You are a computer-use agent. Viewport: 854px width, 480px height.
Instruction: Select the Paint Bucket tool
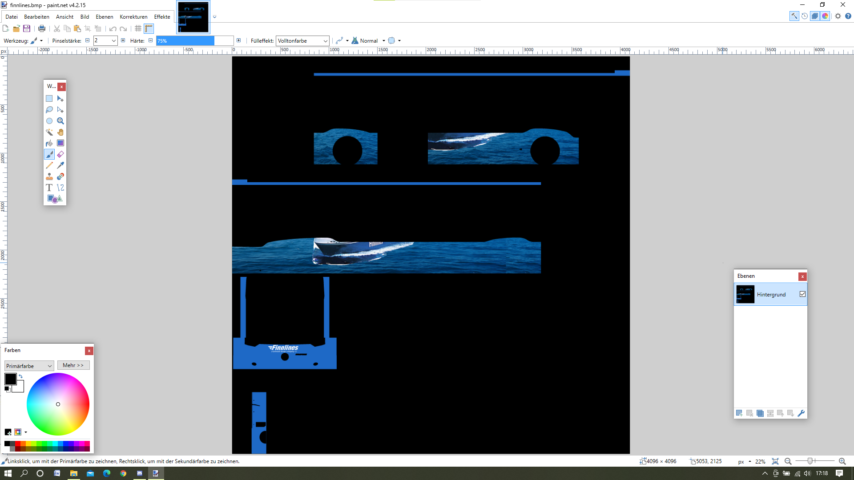click(x=49, y=143)
